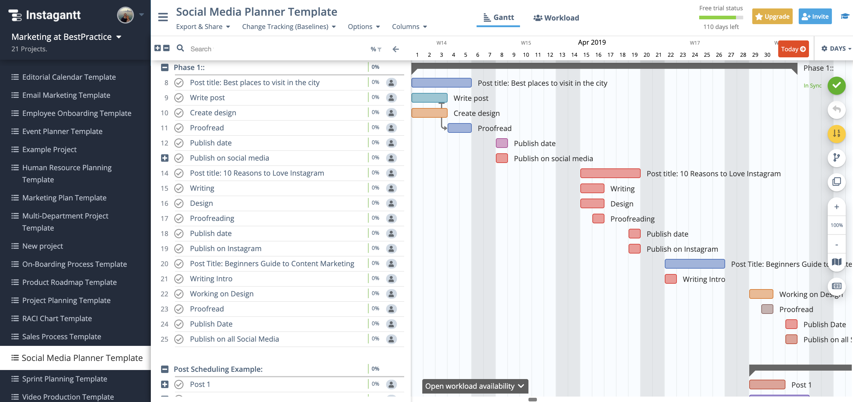This screenshot has height=402, width=853.
Task: Click the Upgrade button
Action: tap(772, 16)
